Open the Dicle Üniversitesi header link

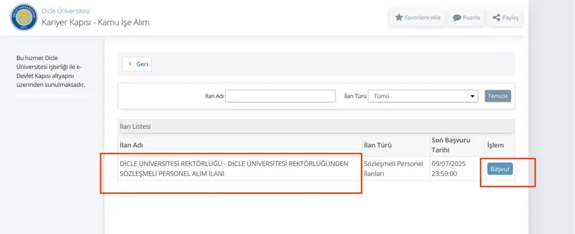tap(66, 11)
